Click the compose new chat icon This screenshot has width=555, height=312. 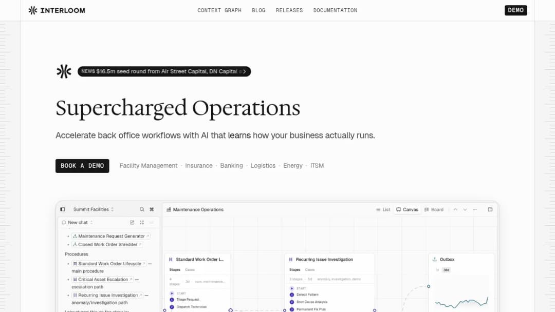coord(132,222)
